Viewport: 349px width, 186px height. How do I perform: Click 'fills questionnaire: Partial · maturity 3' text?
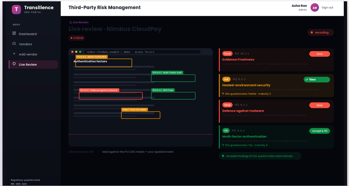coord(248,94)
